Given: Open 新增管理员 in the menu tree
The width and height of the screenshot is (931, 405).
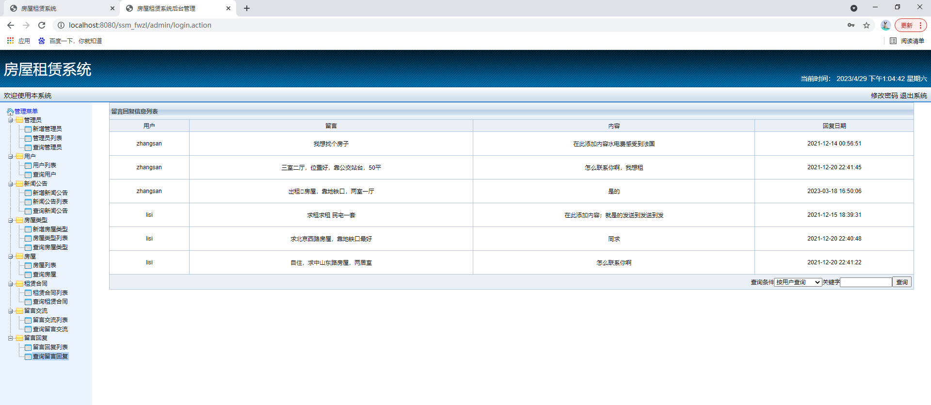Looking at the screenshot, I should (x=47, y=129).
